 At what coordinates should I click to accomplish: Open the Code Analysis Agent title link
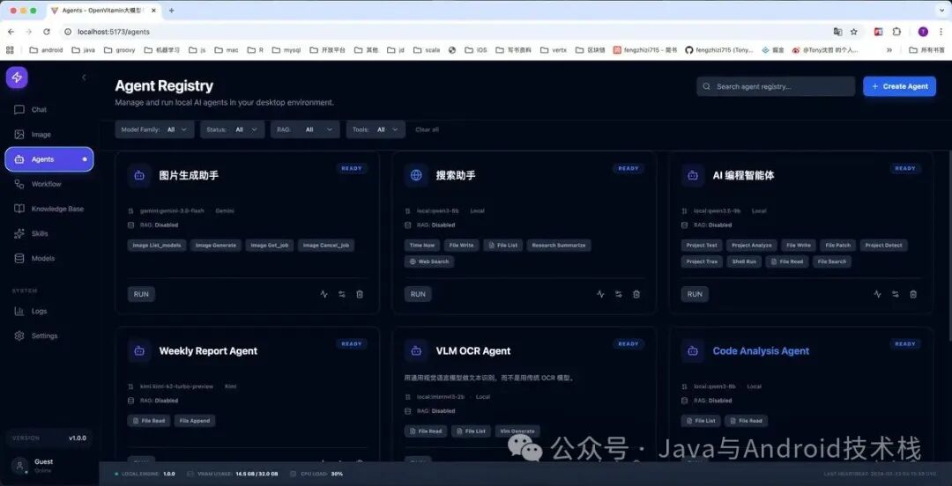(761, 350)
